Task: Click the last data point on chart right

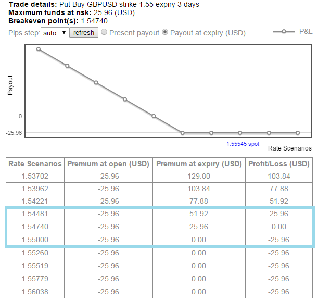Action: [x=298, y=133]
